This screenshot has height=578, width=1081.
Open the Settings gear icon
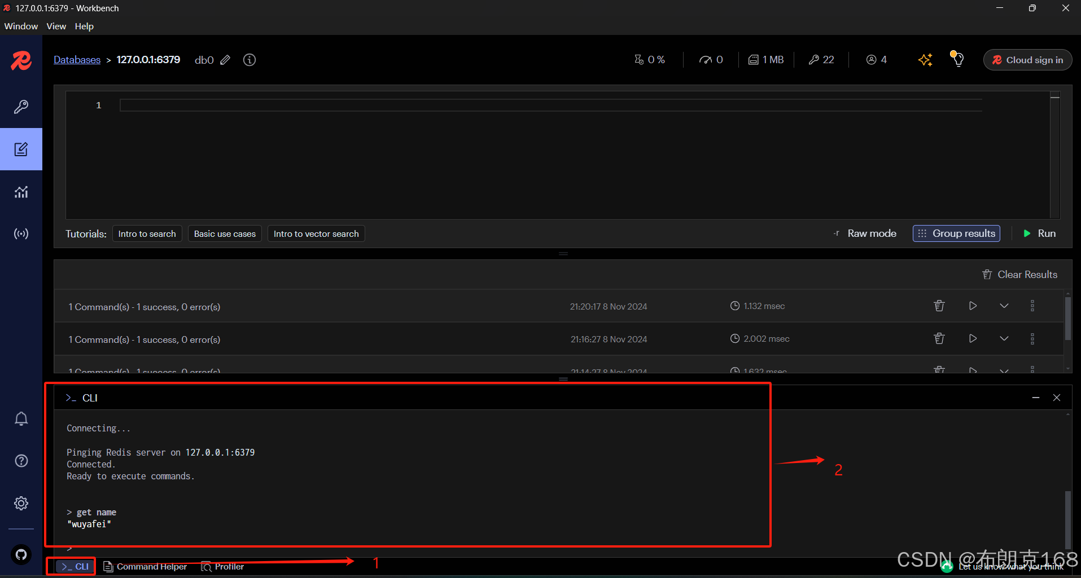pyautogui.click(x=21, y=503)
